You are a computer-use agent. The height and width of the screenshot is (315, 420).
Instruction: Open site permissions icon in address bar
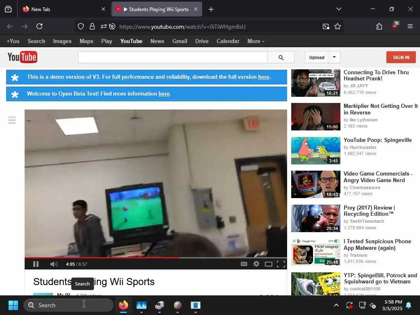(x=103, y=26)
